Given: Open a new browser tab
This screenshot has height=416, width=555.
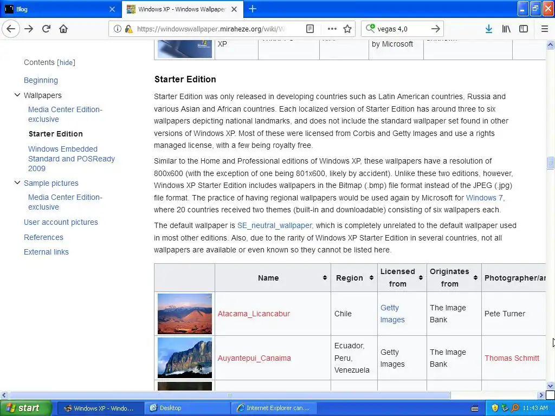Looking at the screenshot, I should click(x=253, y=9).
